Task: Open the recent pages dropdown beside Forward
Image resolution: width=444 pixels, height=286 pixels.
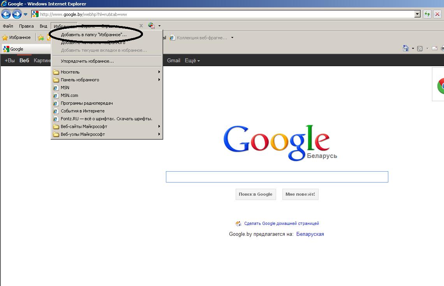Action: point(25,14)
